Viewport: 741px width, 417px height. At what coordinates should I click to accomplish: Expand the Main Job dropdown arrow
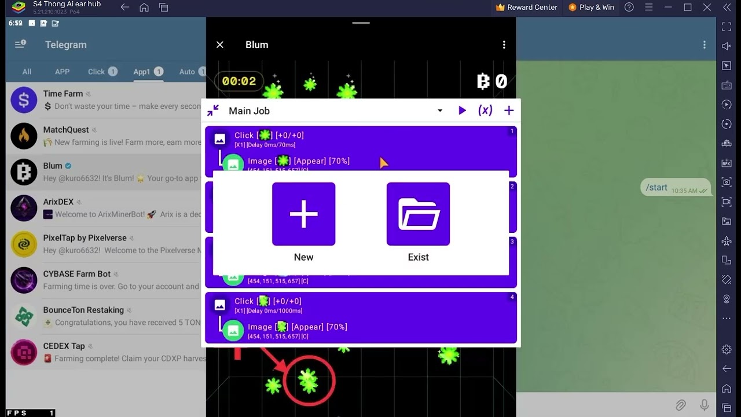(440, 111)
